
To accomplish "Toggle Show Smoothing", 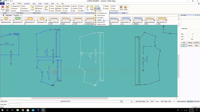I will tap(181, 101).
